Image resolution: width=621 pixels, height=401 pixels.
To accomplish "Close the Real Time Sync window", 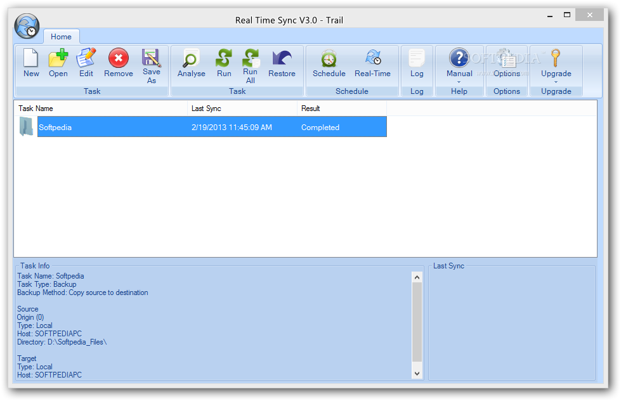I will click(590, 15).
